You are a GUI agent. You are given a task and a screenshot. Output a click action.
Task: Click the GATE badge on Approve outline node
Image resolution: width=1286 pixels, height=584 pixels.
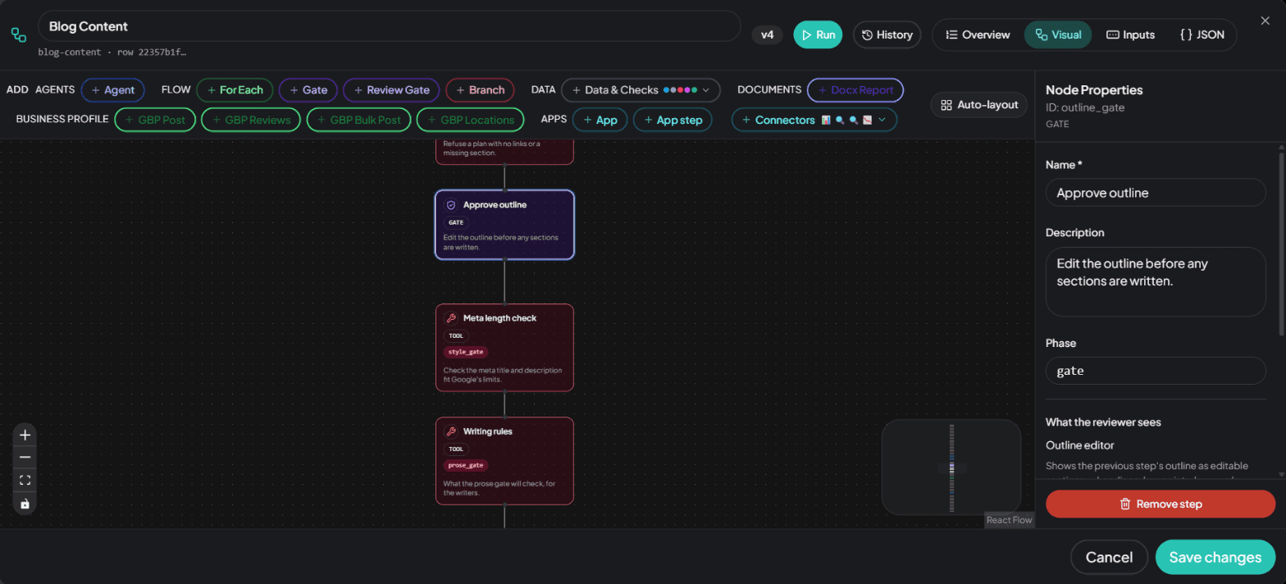454,222
